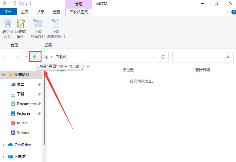Click the Properties quick access toolbar icon
Image resolution: width=236 pixels, height=162 pixels.
[15, 3]
